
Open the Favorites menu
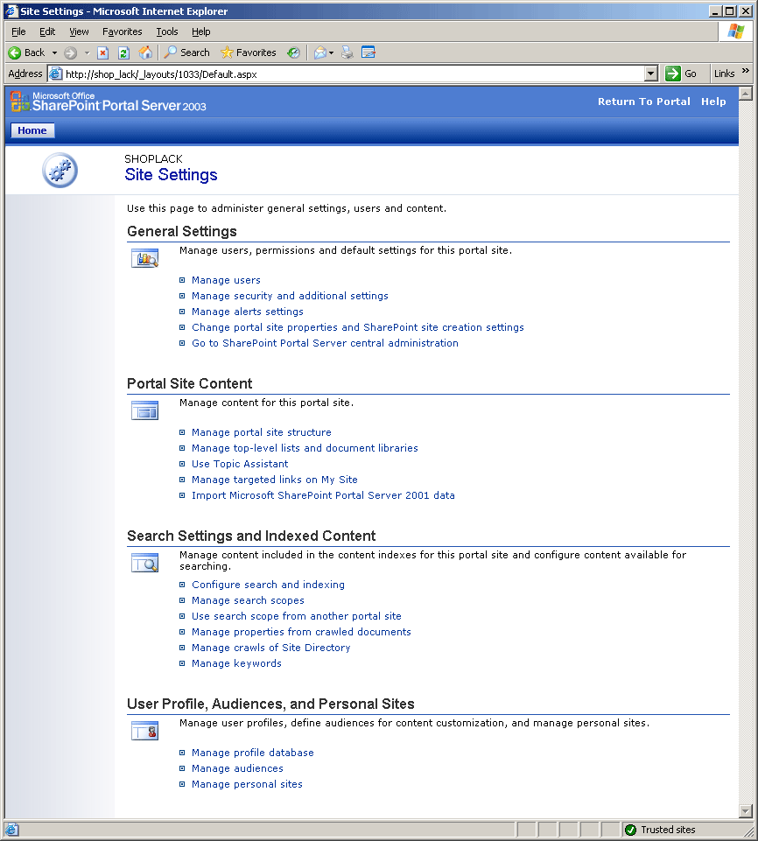coord(123,32)
